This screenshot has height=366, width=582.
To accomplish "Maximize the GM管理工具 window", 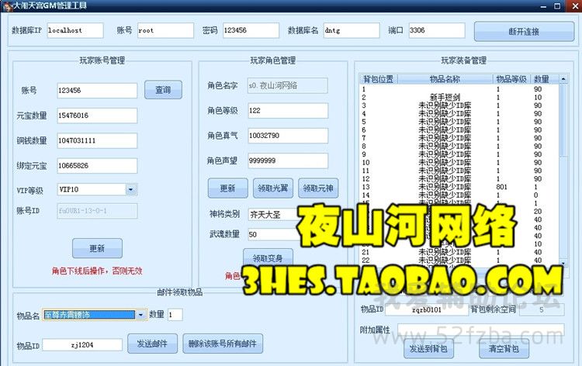I will click(557, 6).
